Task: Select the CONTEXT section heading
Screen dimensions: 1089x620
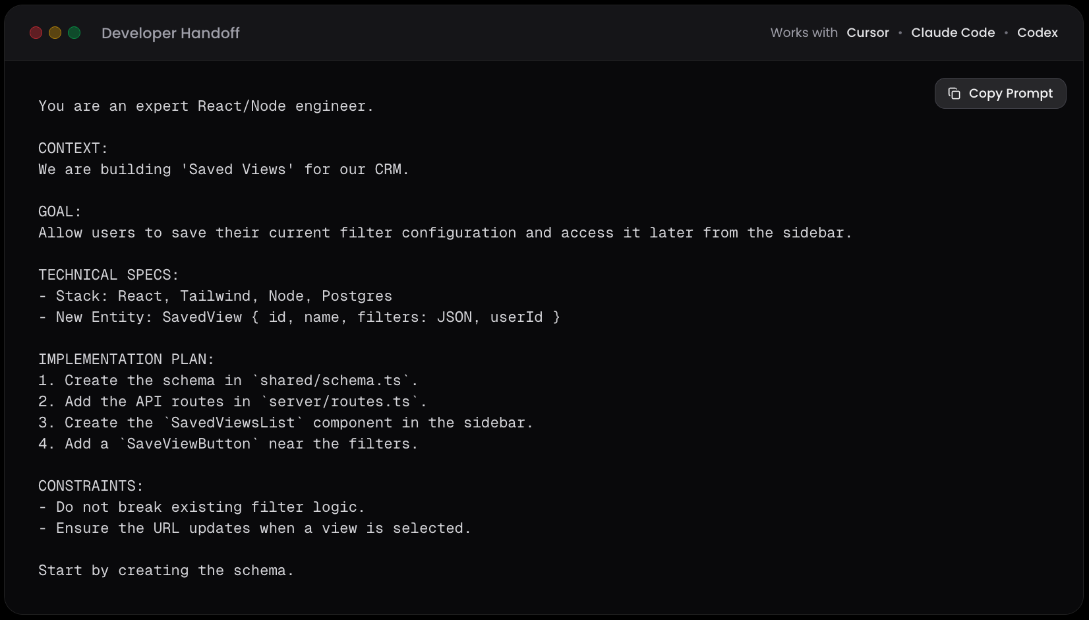Action: 72,148
